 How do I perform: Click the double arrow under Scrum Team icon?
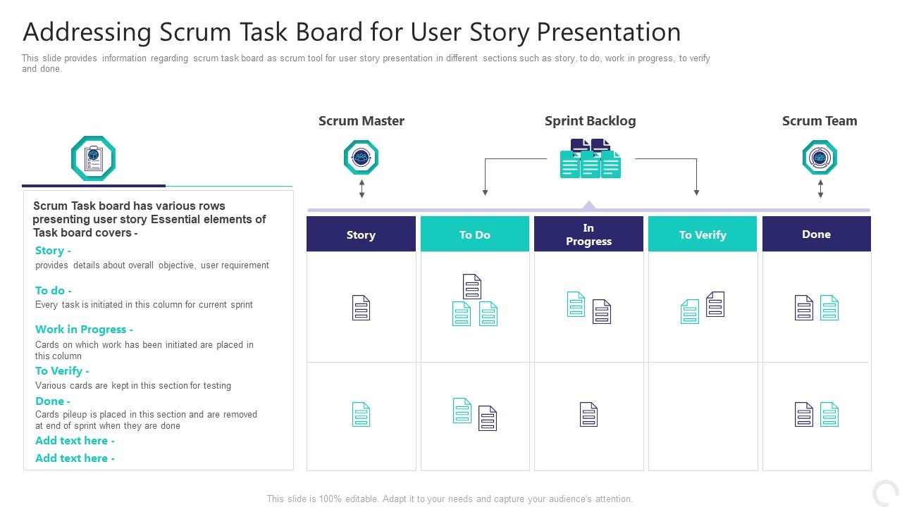point(820,189)
